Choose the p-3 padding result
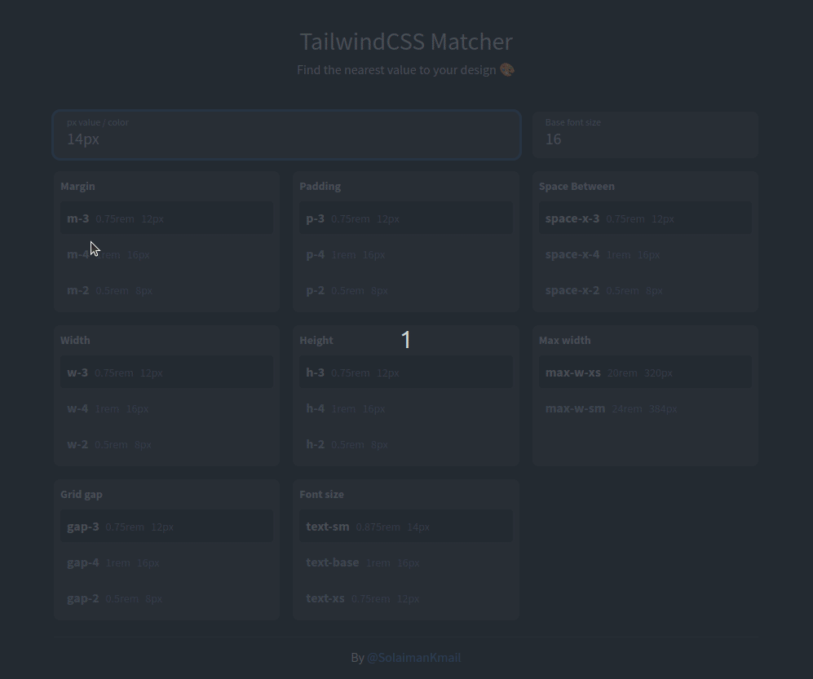This screenshot has height=679, width=813. point(405,218)
